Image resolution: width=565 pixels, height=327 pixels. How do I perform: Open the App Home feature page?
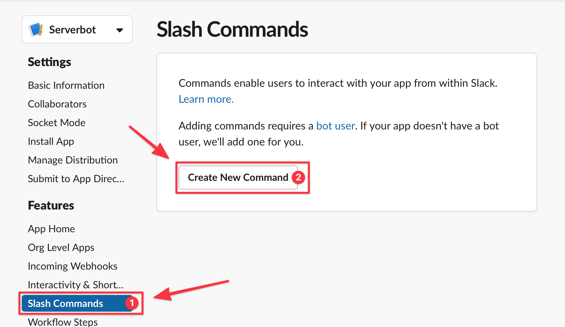(x=51, y=229)
